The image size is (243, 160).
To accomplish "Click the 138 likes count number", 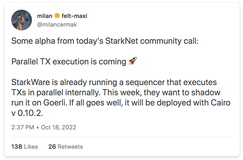I will point(17,147).
